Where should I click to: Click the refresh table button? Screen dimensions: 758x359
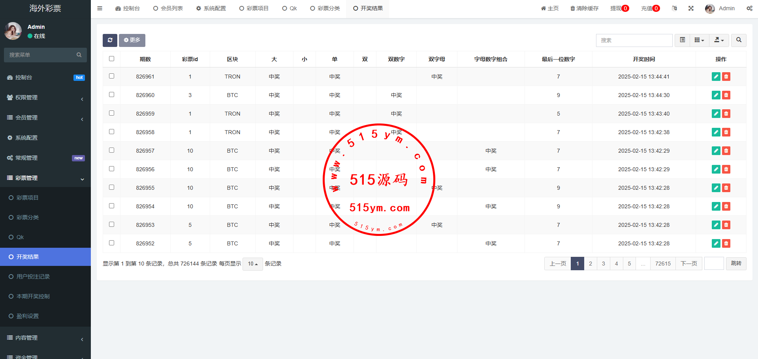(x=110, y=40)
